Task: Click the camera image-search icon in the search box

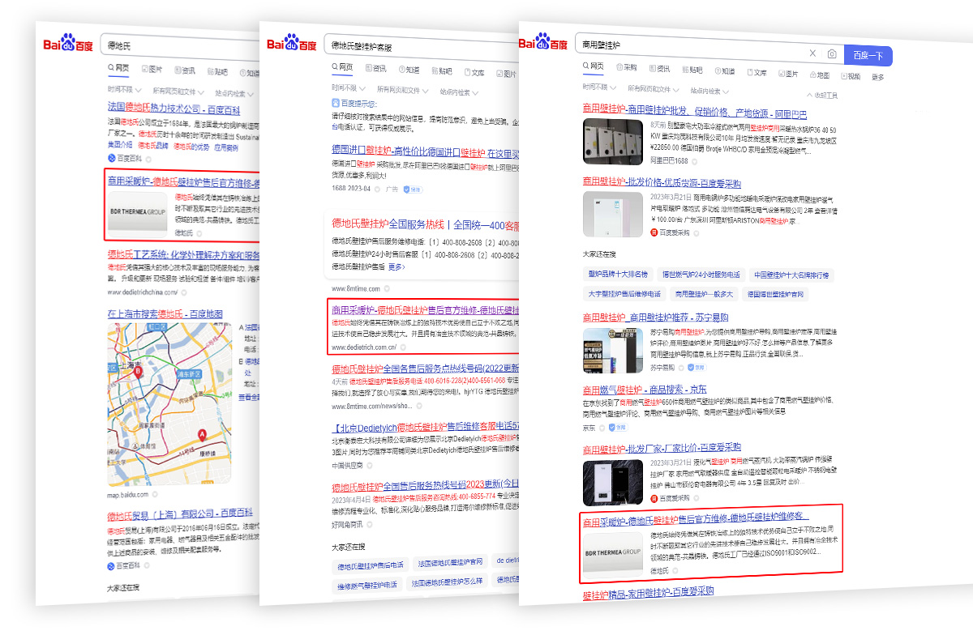Action: click(831, 54)
